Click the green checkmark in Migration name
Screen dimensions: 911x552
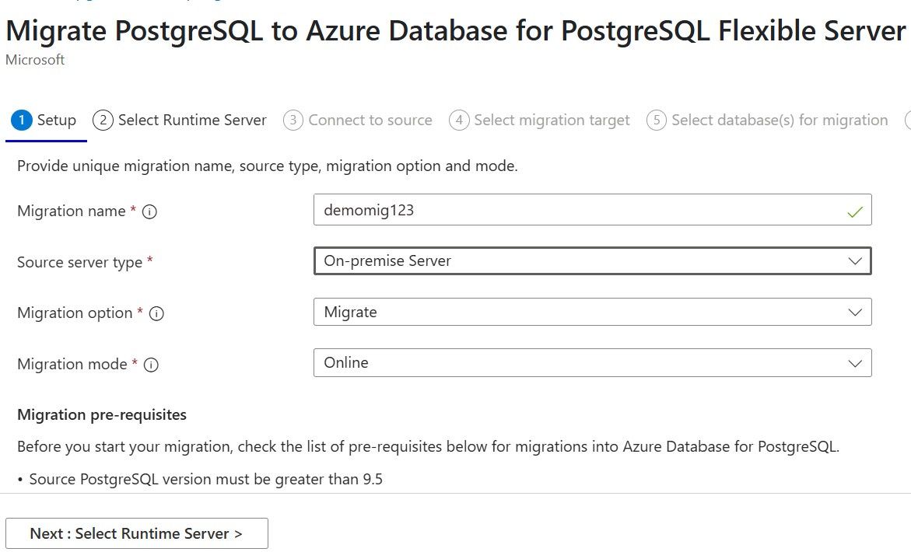[855, 211]
